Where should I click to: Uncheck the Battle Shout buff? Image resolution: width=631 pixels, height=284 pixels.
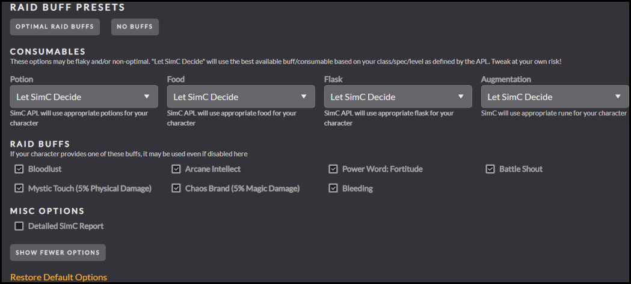490,169
